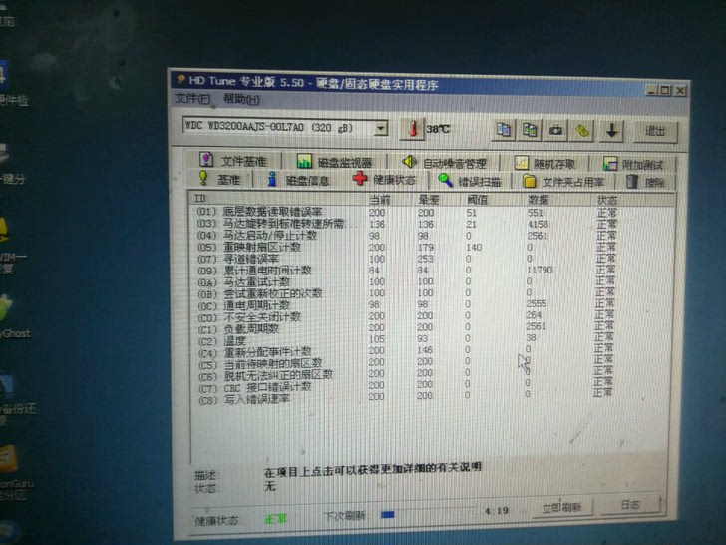The height and width of the screenshot is (545, 726).
Task: Switch to the 擦除 tab
Action: tap(645, 182)
